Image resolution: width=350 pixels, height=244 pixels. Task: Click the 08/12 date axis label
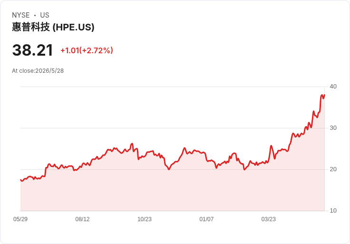coord(82,219)
